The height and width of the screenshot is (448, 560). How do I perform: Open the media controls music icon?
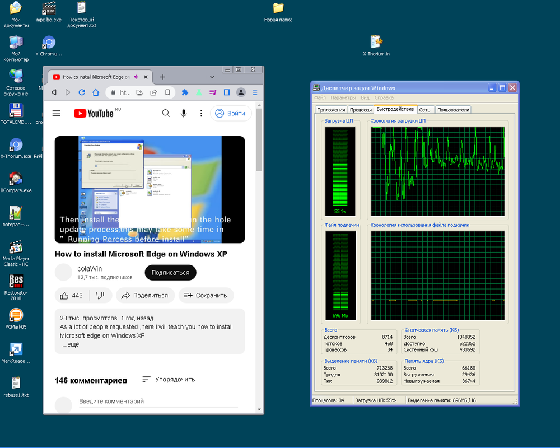click(213, 92)
